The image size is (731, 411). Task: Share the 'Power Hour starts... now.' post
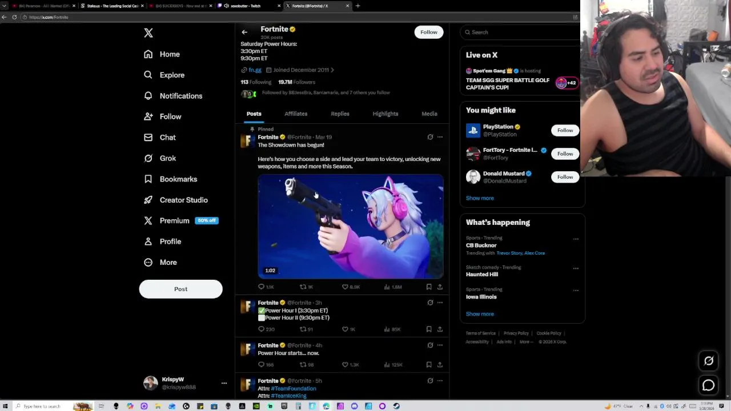pyautogui.click(x=440, y=364)
